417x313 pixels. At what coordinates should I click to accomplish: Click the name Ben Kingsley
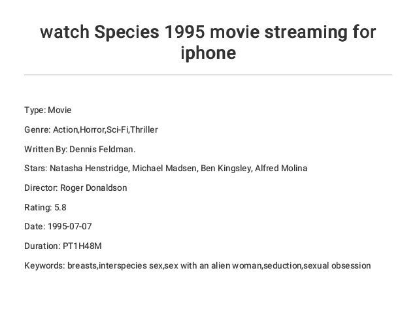pos(225,169)
